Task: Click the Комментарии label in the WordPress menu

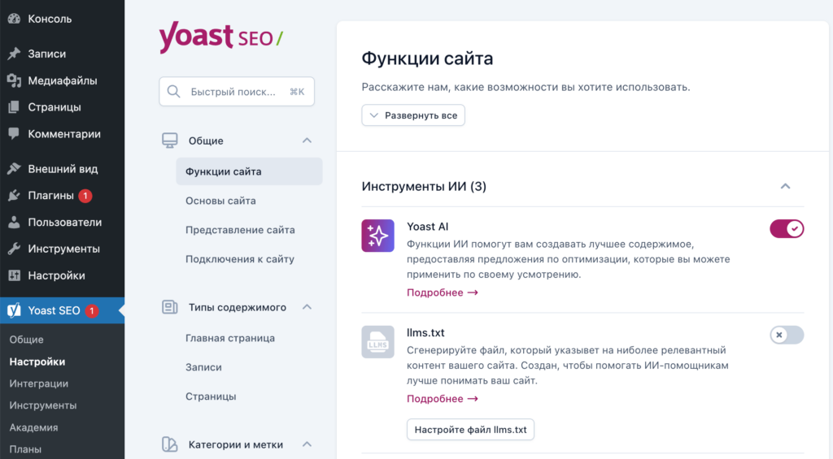Action: coord(64,134)
